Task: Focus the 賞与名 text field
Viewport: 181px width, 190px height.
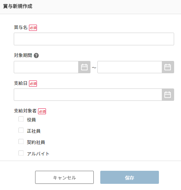Action: (x=94, y=39)
